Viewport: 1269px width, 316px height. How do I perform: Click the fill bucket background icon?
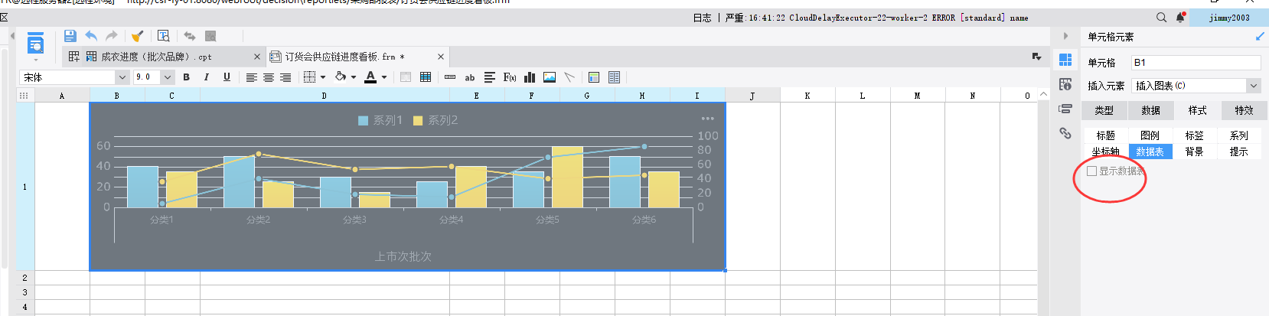coord(341,77)
